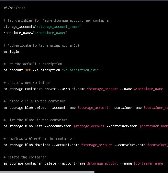168x173 pixels.
Task: Click the #!/bin/bash shebang line
Action: pos(15,8)
